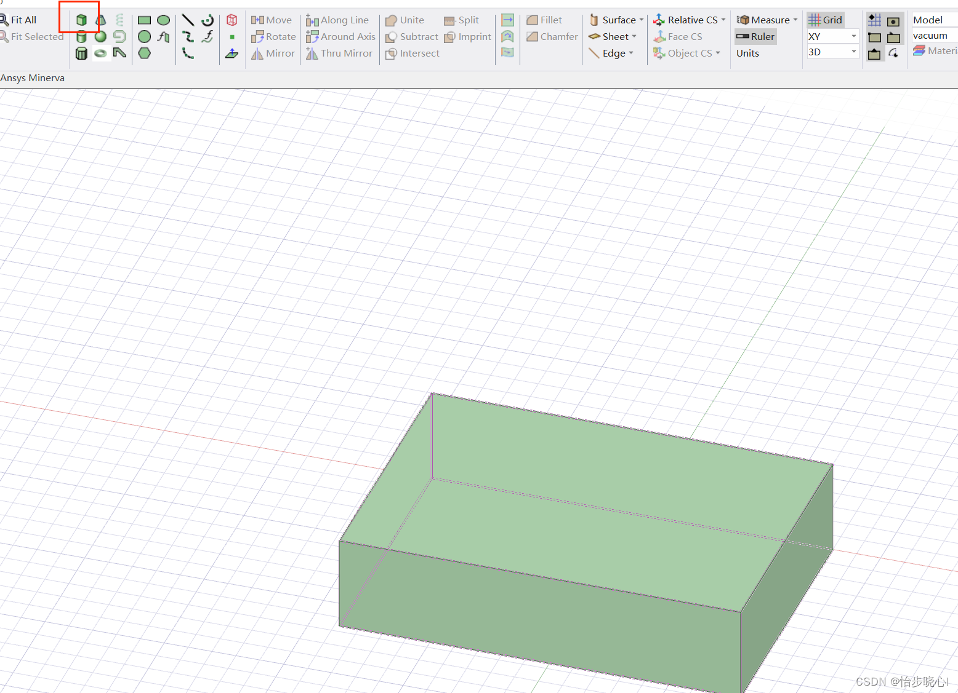Screen dimensions: 958x693
Task: Open the Edge dropdown menu
Action: [x=611, y=53]
